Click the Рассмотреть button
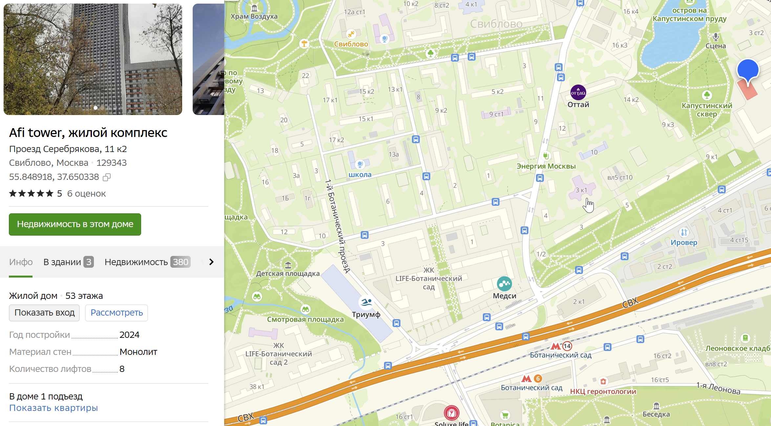The width and height of the screenshot is (771, 426). tap(117, 313)
